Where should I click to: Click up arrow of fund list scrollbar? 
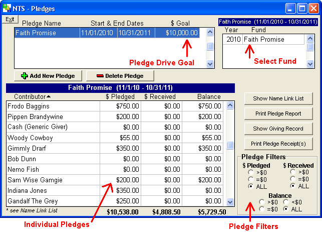(310, 38)
